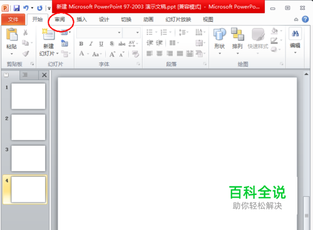
Task: Open the 审阅 (Review) tab
Action: coord(60,19)
